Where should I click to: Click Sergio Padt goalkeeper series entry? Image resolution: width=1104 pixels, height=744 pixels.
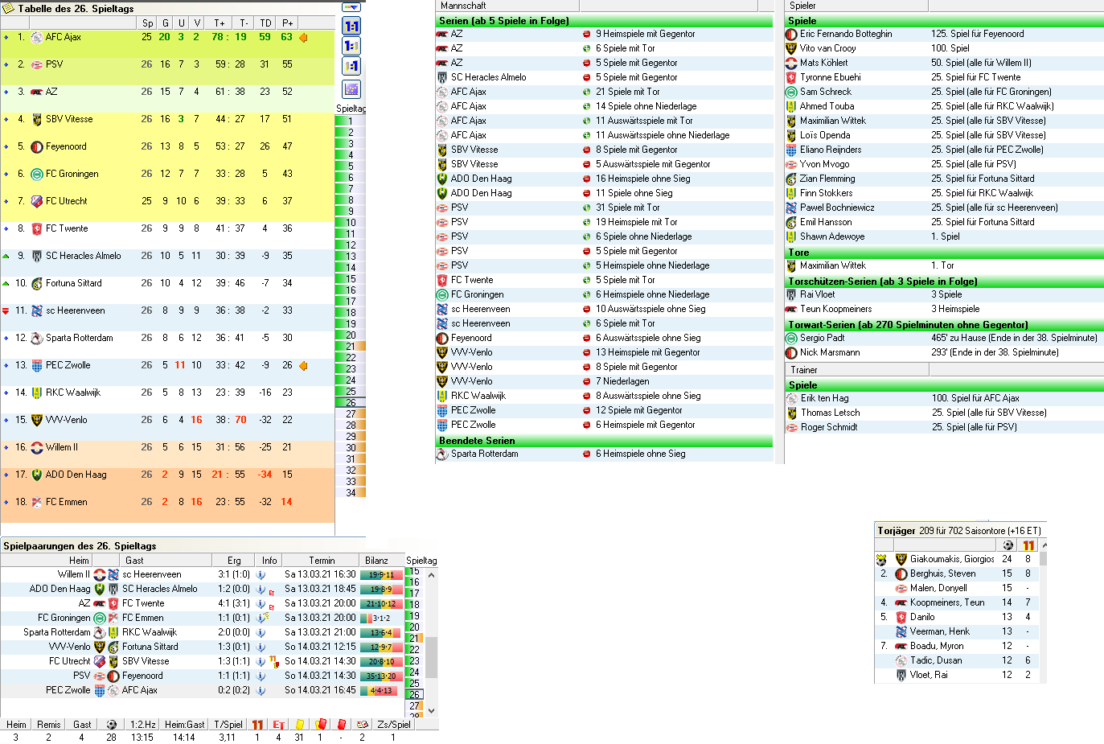822,338
